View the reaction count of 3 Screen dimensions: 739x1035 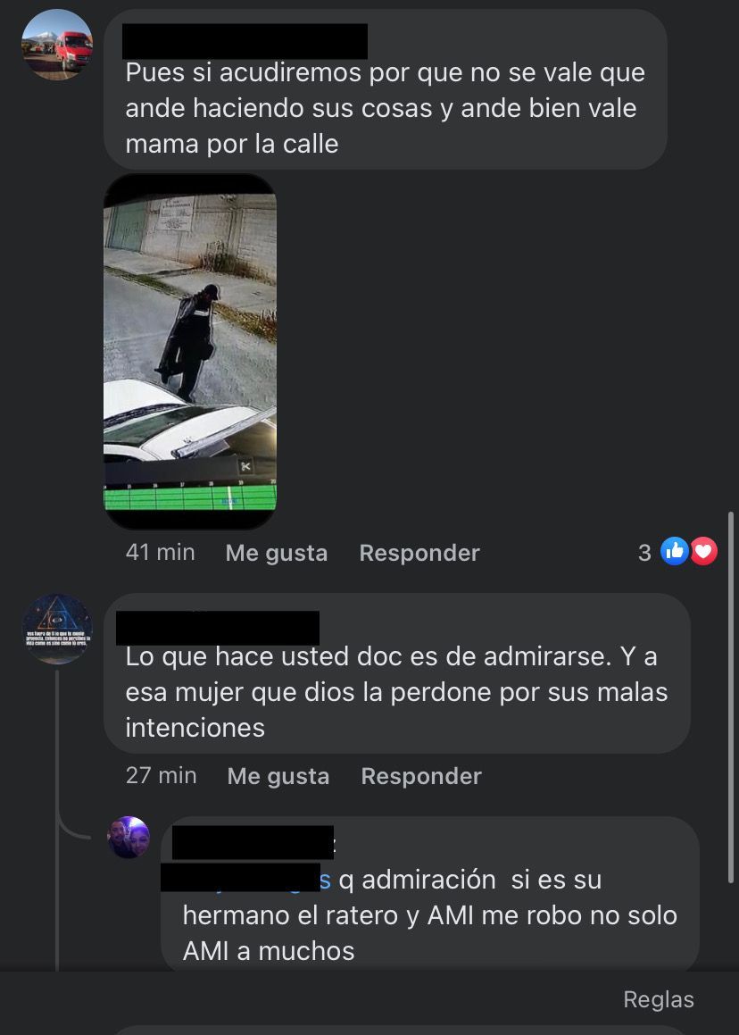click(644, 553)
